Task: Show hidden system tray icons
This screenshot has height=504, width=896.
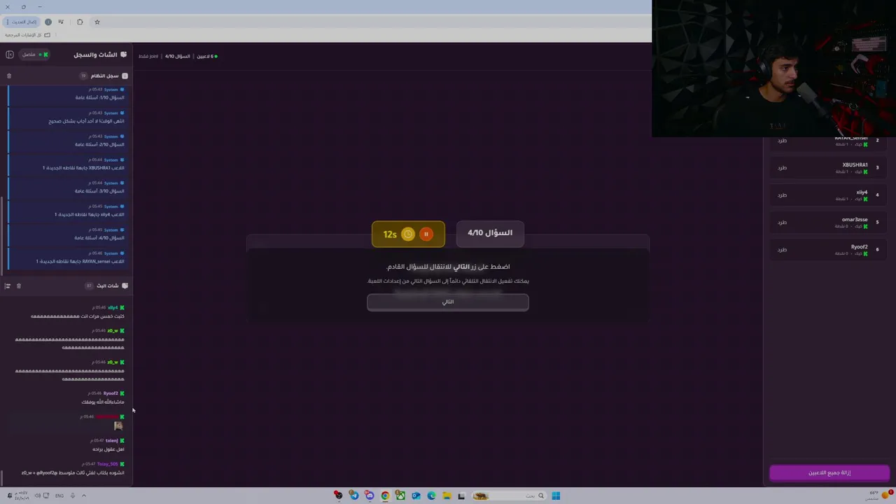Action: tap(84, 496)
